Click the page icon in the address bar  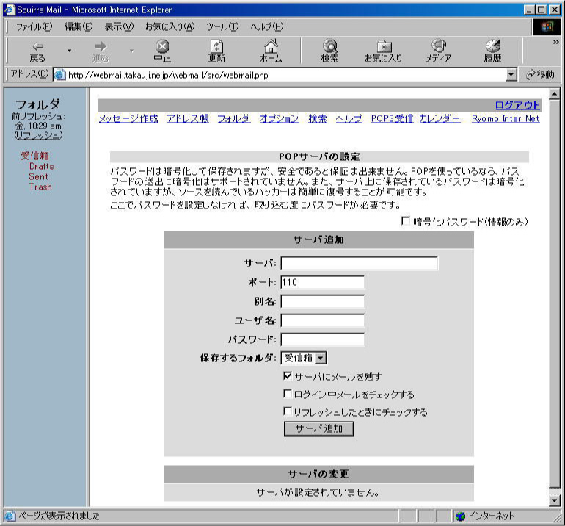click(60, 75)
